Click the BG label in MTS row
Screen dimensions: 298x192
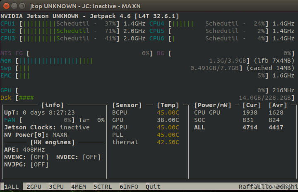click(161, 53)
